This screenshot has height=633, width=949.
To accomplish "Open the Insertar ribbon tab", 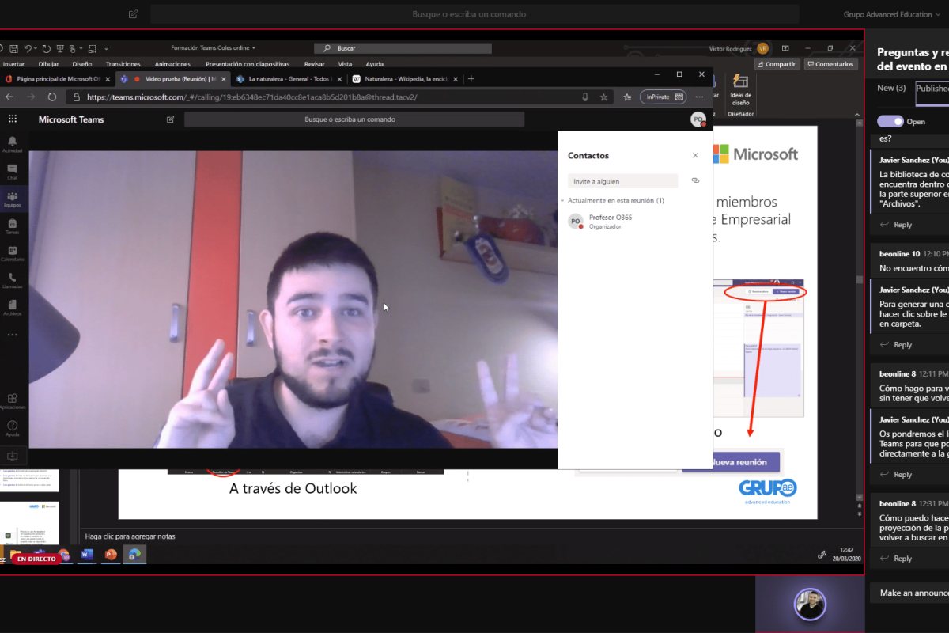I will [x=13, y=64].
